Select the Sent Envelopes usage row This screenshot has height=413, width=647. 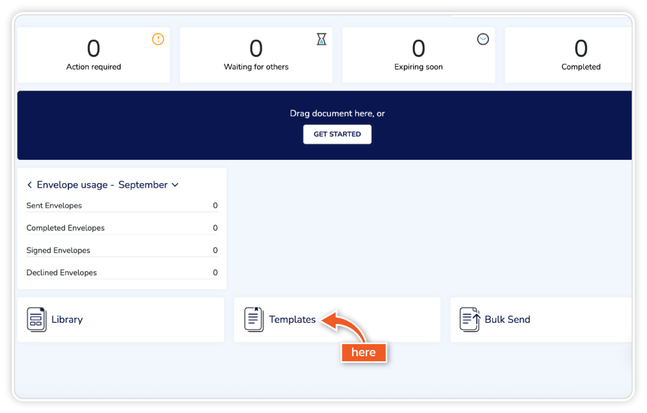[x=121, y=206]
